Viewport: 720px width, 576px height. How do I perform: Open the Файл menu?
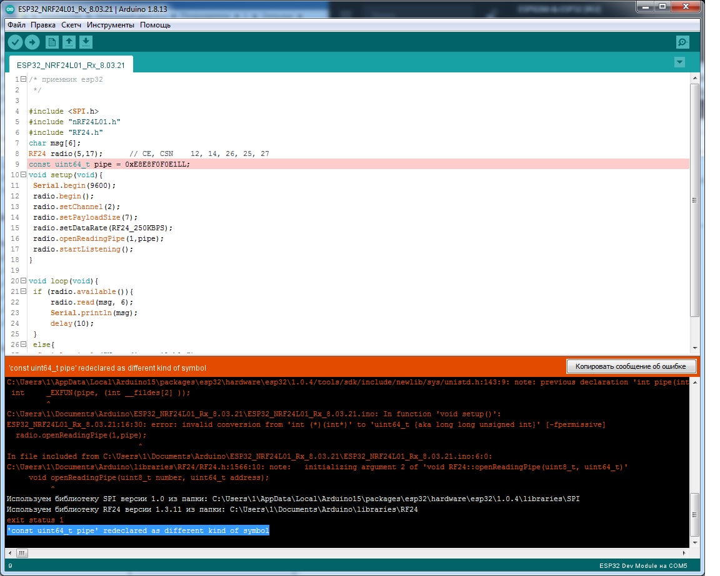point(16,25)
